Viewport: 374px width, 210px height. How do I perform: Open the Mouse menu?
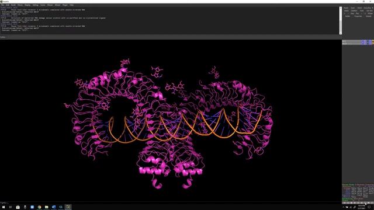point(50,5)
